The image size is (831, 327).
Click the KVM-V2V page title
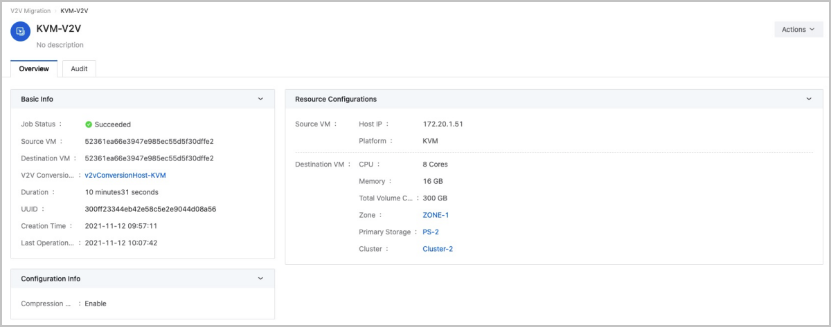60,28
